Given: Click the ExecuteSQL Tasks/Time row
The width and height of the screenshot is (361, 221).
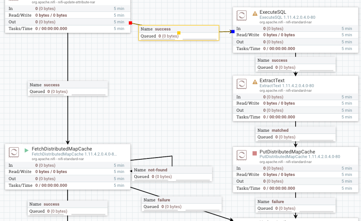Looking at the screenshot, I should (x=296, y=48).
